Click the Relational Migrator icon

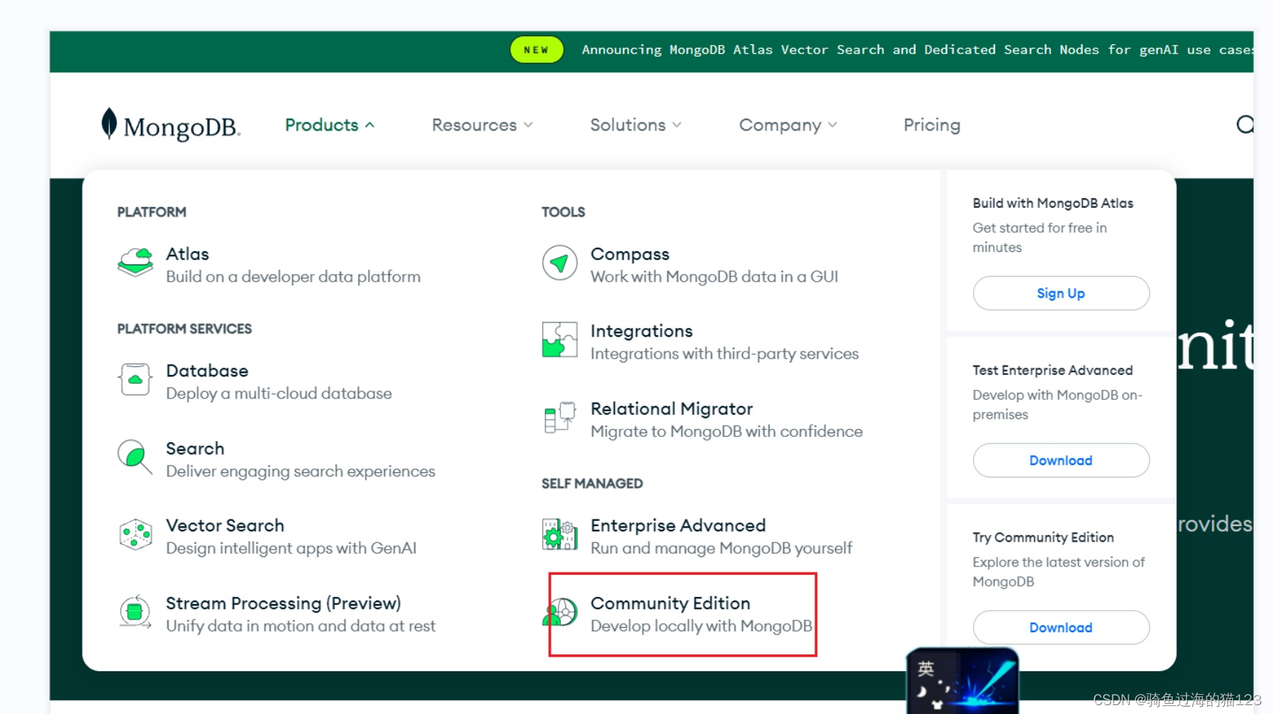pyautogui.click(x=559, y=418)
